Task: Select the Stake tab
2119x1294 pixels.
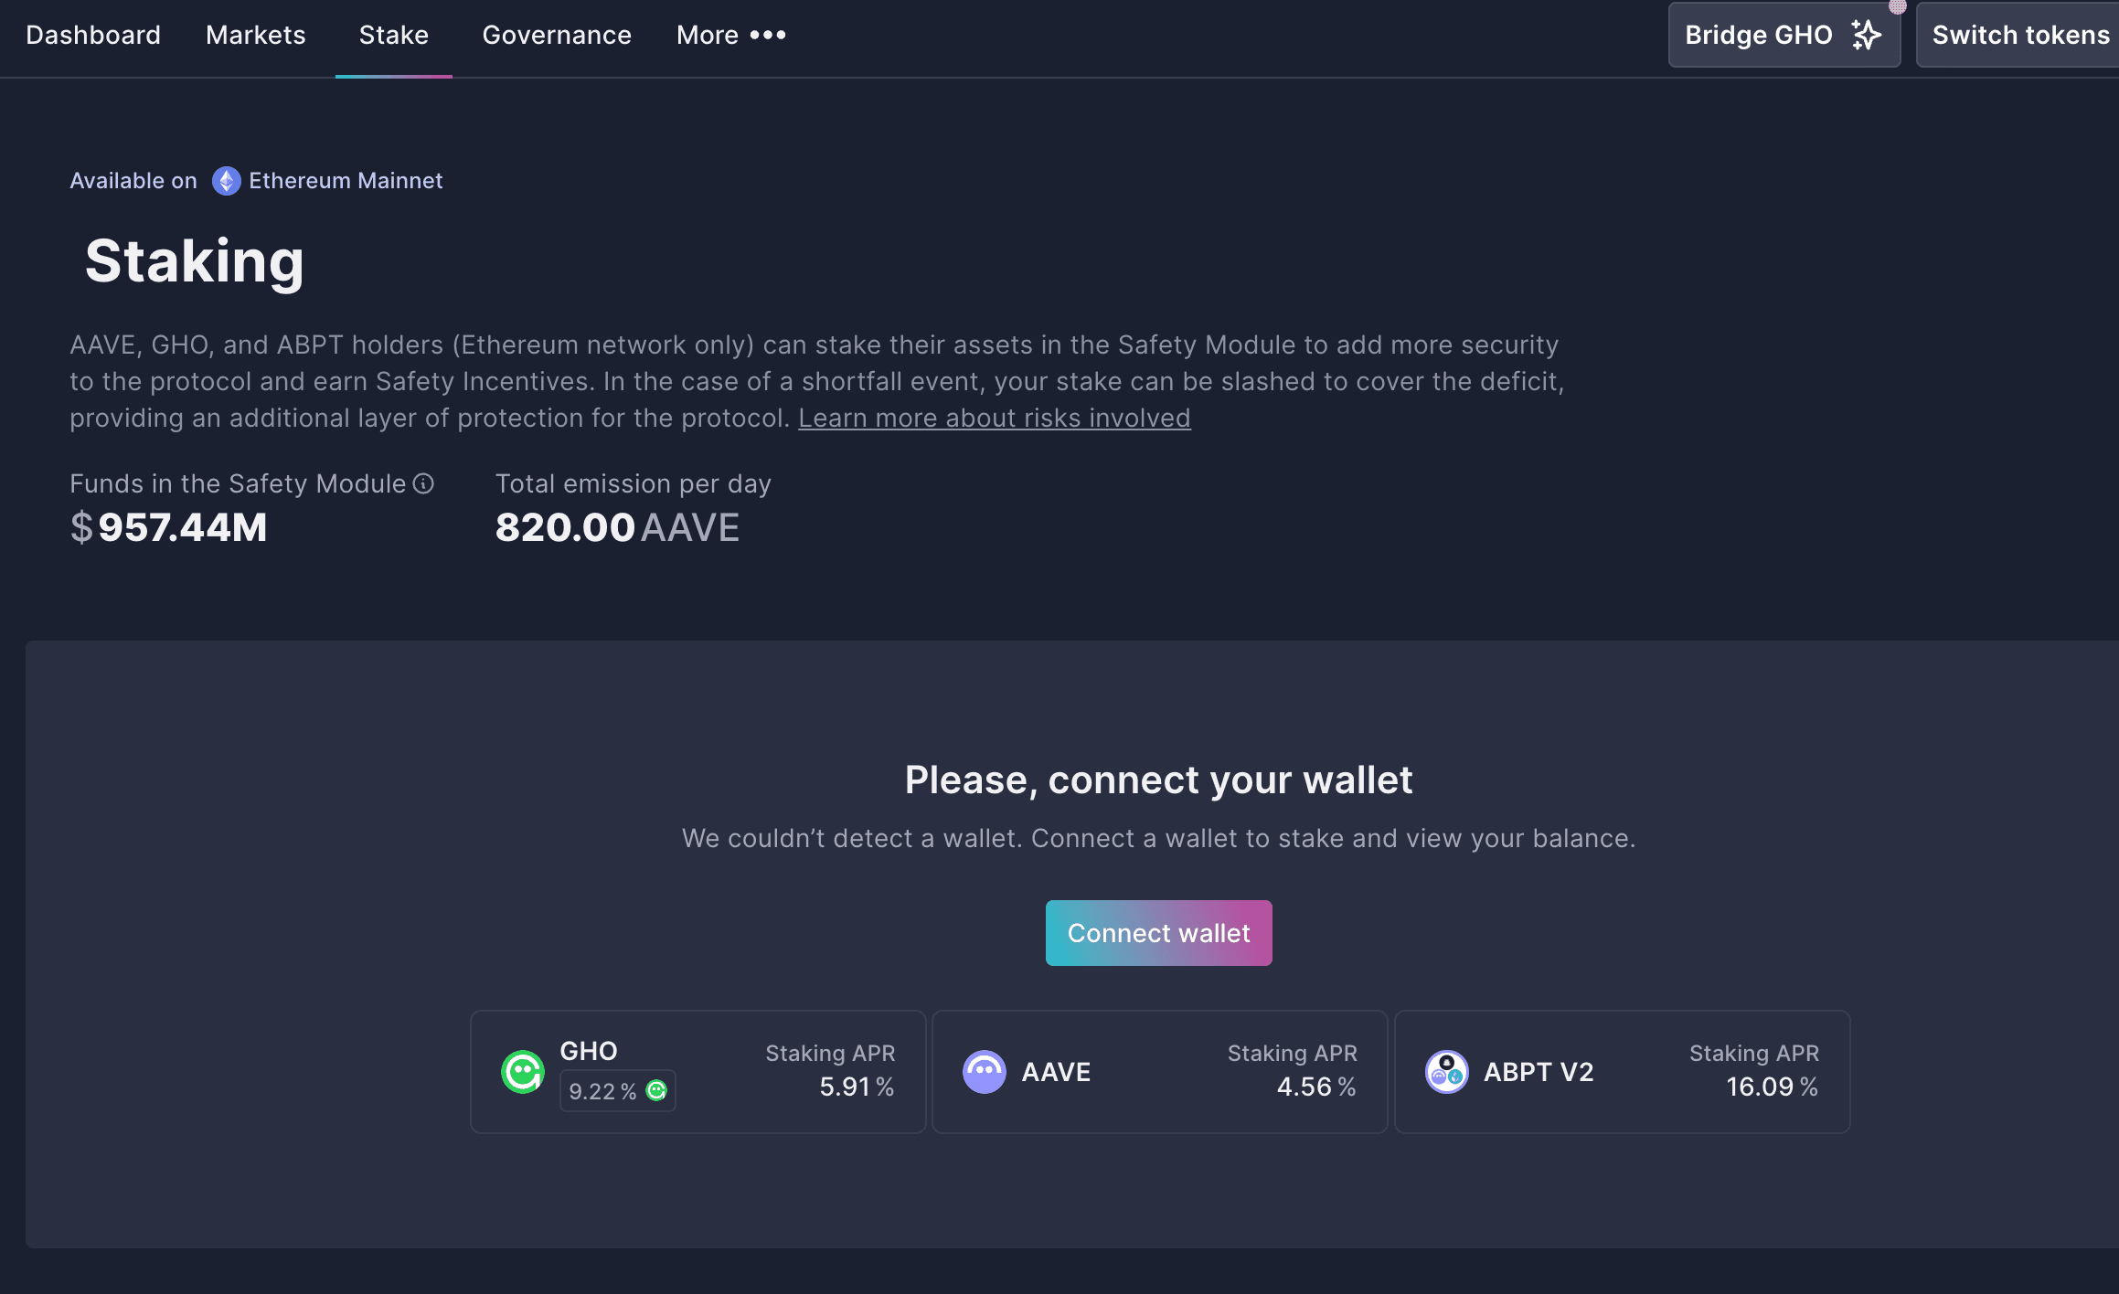Action: pos(394,35)
